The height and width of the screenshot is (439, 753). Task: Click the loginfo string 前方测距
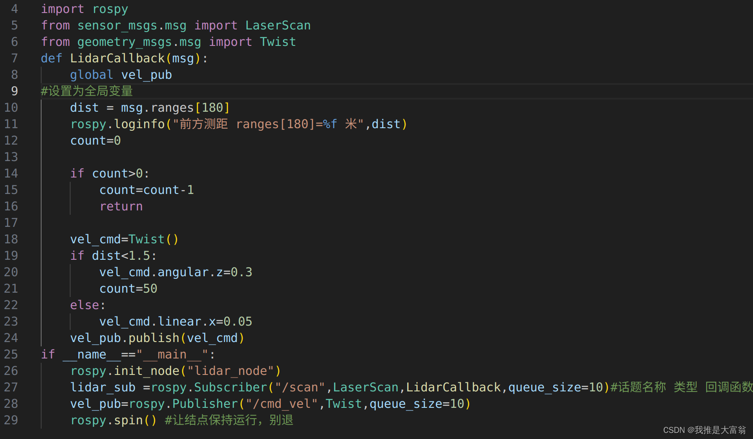click(204, 124)
